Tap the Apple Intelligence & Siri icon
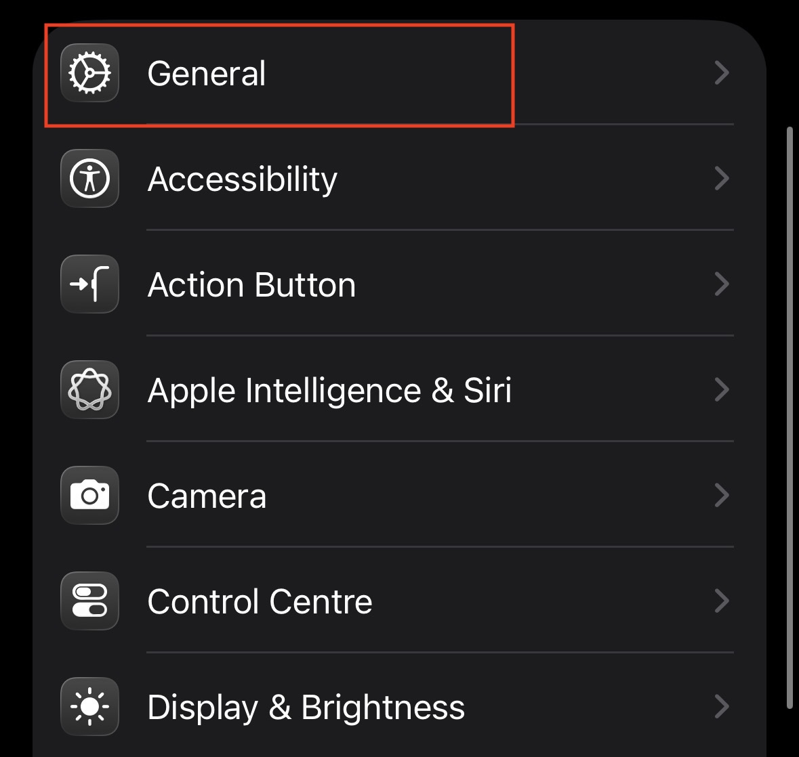 tap(89, 390)
